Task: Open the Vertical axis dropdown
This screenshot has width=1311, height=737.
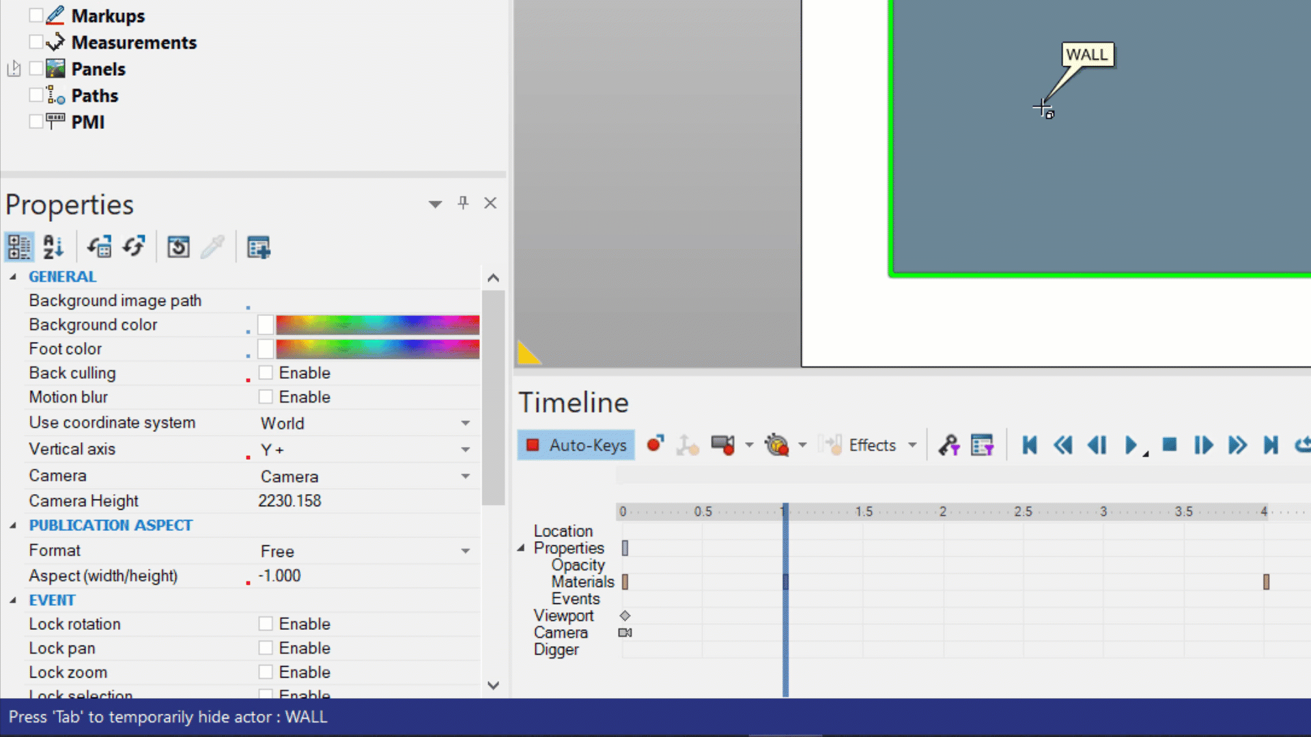Action: (465, 450)
